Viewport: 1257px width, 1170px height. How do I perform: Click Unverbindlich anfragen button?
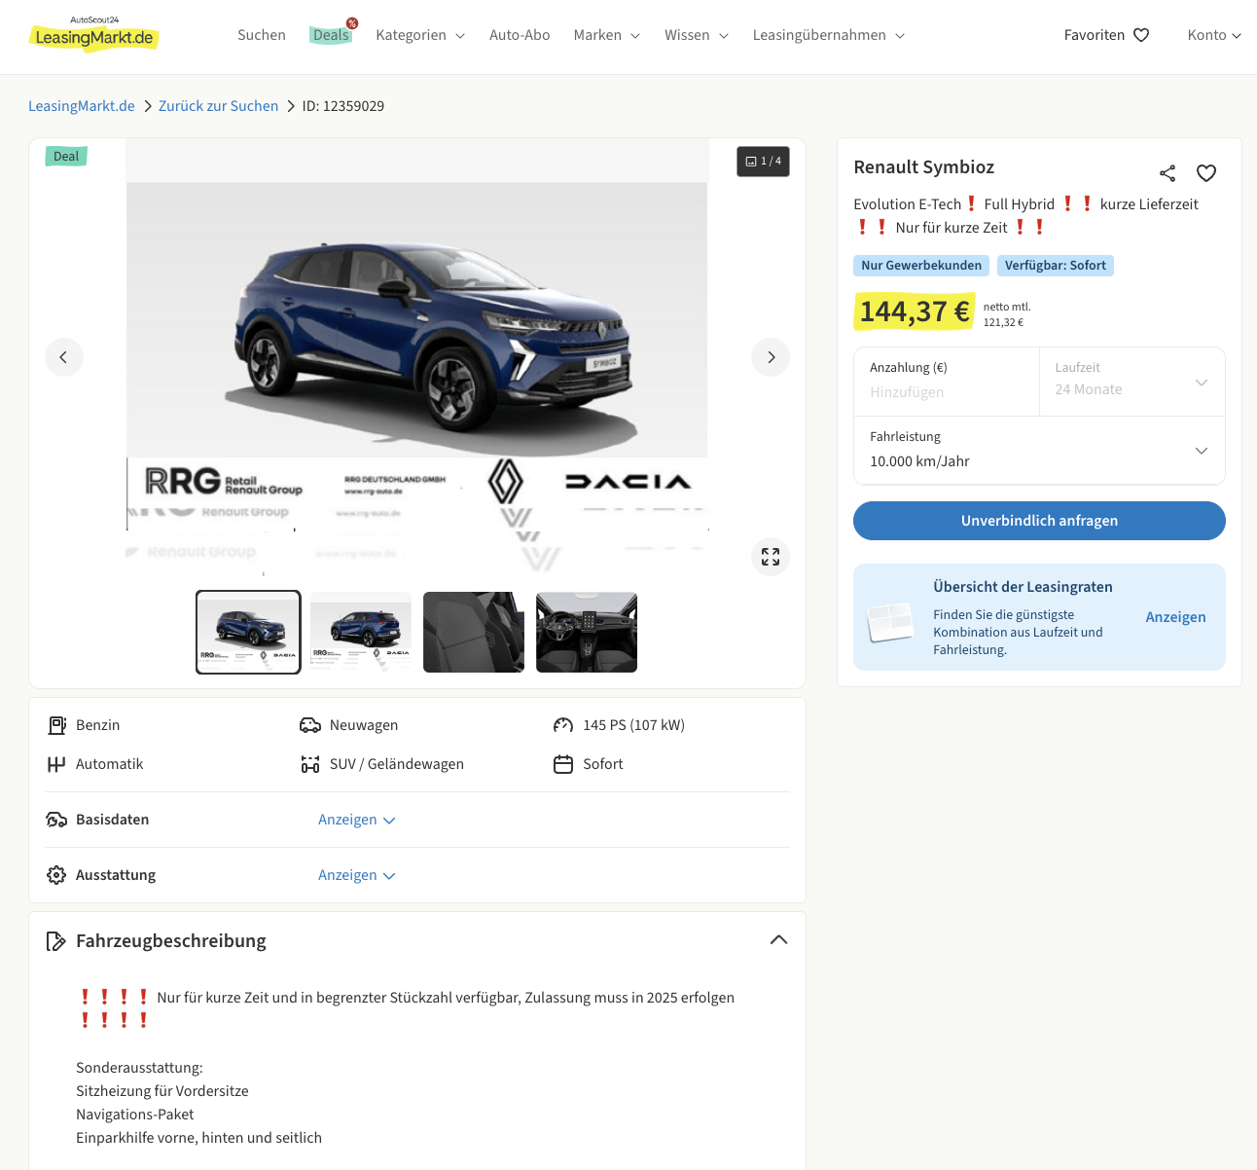(1039, 521)
